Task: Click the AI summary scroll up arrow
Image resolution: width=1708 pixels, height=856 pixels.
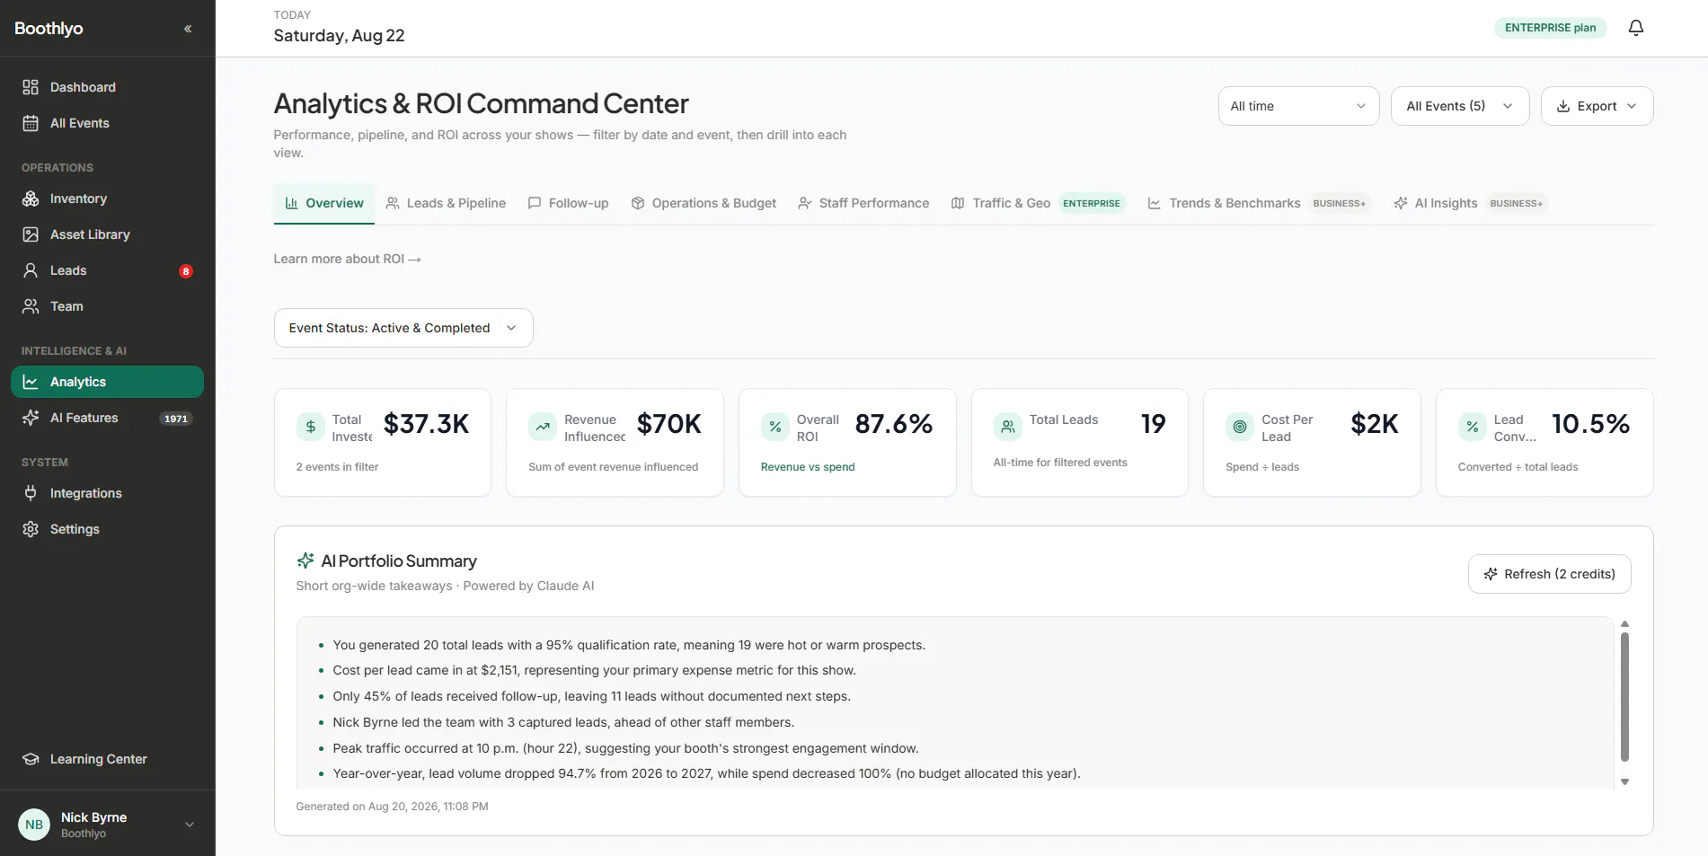Action: pos(1624,623)
